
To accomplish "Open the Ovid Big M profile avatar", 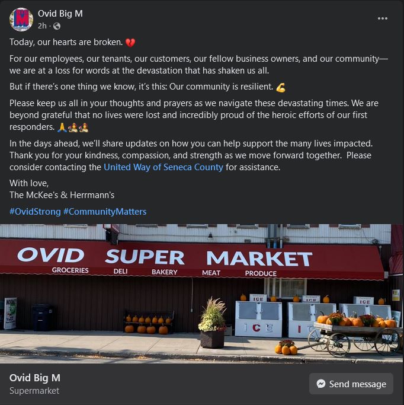I will click(21, 20).
